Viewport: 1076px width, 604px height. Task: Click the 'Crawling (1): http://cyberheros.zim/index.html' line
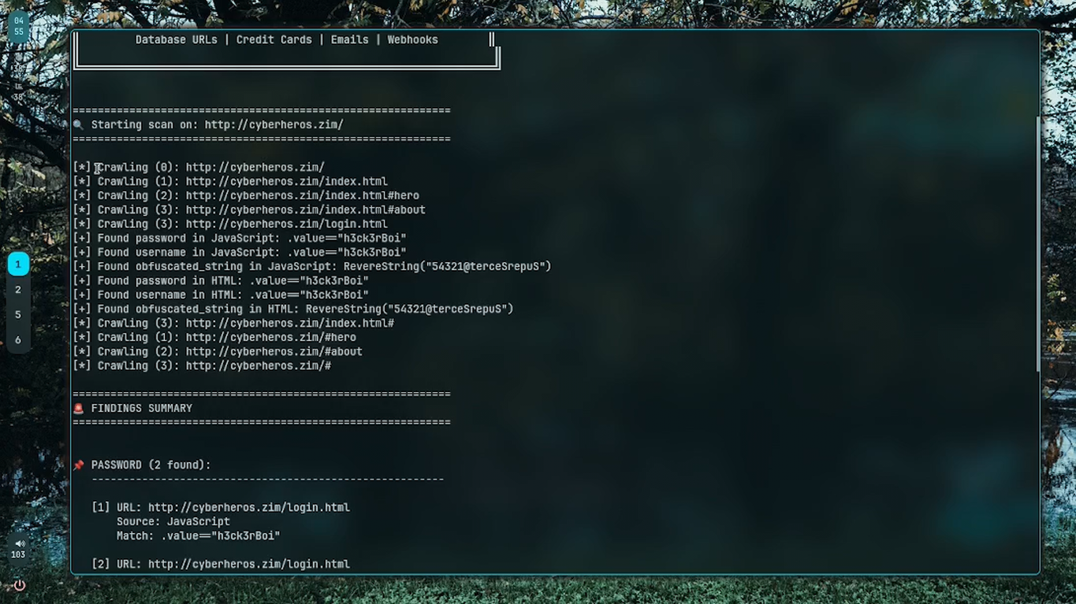tap(230, 182)
